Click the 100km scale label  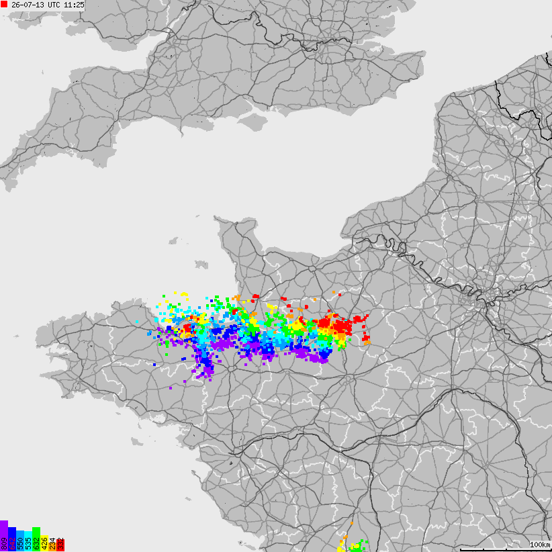[541, 545]
